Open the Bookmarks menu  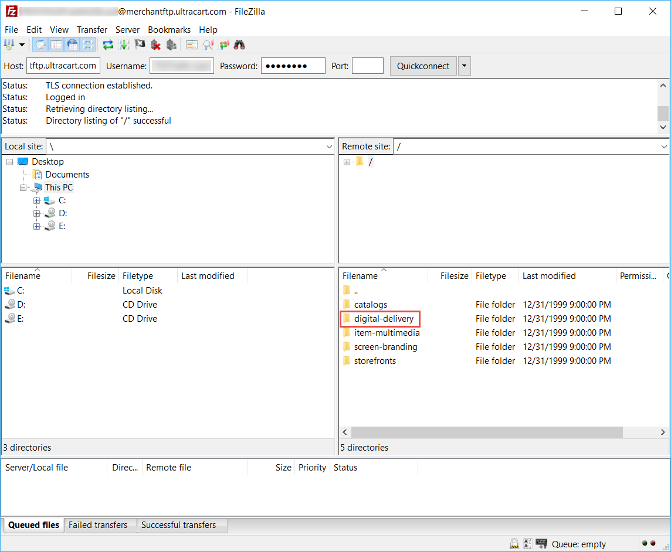coord(169,29)
